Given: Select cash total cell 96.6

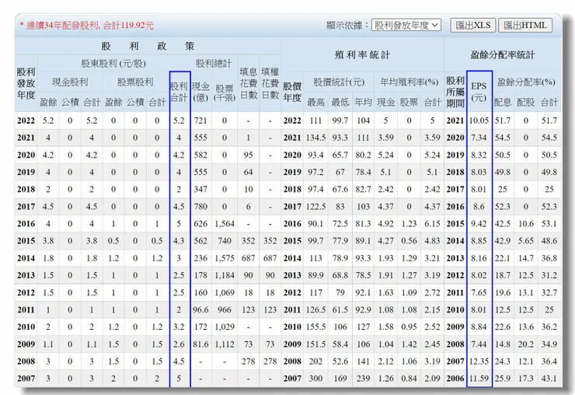Looking at the screenshot, I should [200, 309].
